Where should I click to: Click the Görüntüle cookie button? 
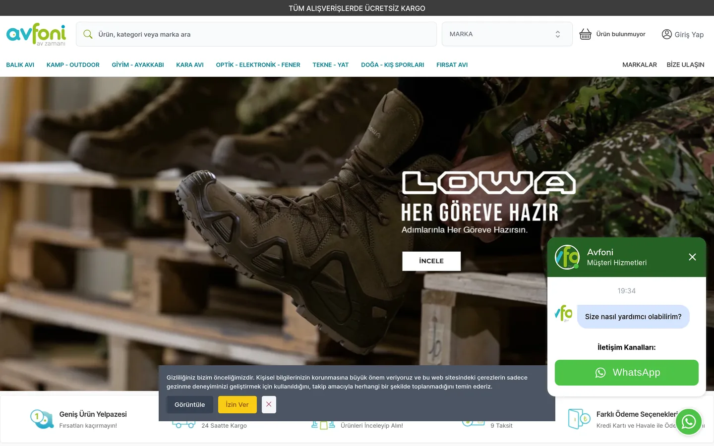point(190,404)
